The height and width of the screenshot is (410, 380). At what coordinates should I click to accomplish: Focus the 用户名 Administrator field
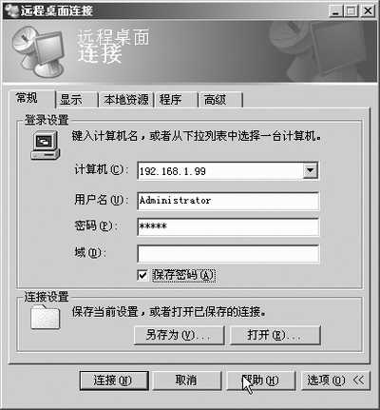pyautogui.click(x=228, y=201)
